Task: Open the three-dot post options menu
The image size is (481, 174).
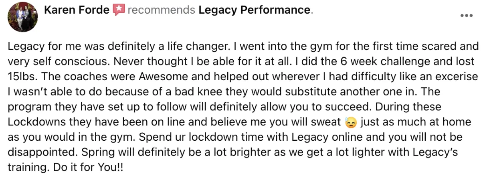Action: click(467, 16)
